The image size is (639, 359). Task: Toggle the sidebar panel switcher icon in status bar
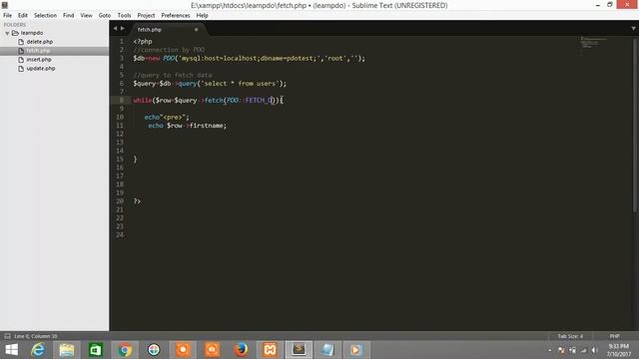[7, 336]
